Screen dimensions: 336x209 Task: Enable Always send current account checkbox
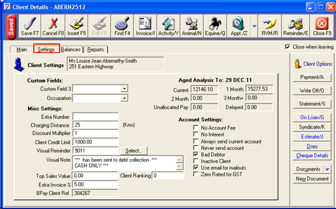[196, 141]
